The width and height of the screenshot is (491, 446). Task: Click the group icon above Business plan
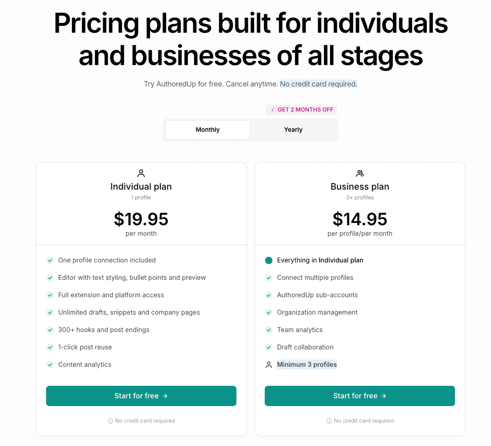pyautogui.click(x=360, y=173)
